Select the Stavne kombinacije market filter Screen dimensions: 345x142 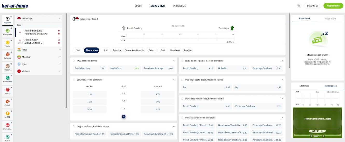pos(134,50)
